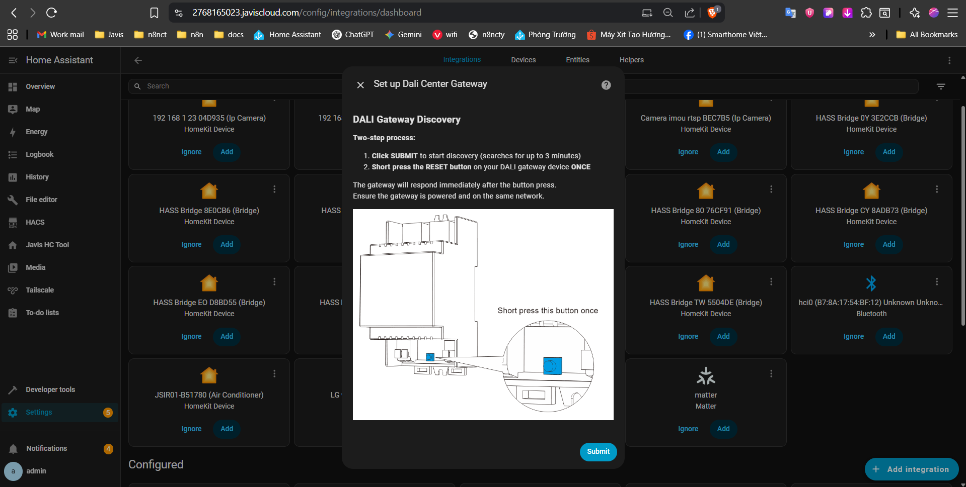Open Tailscale from the sidebar
966x487 pixels.
40,290
